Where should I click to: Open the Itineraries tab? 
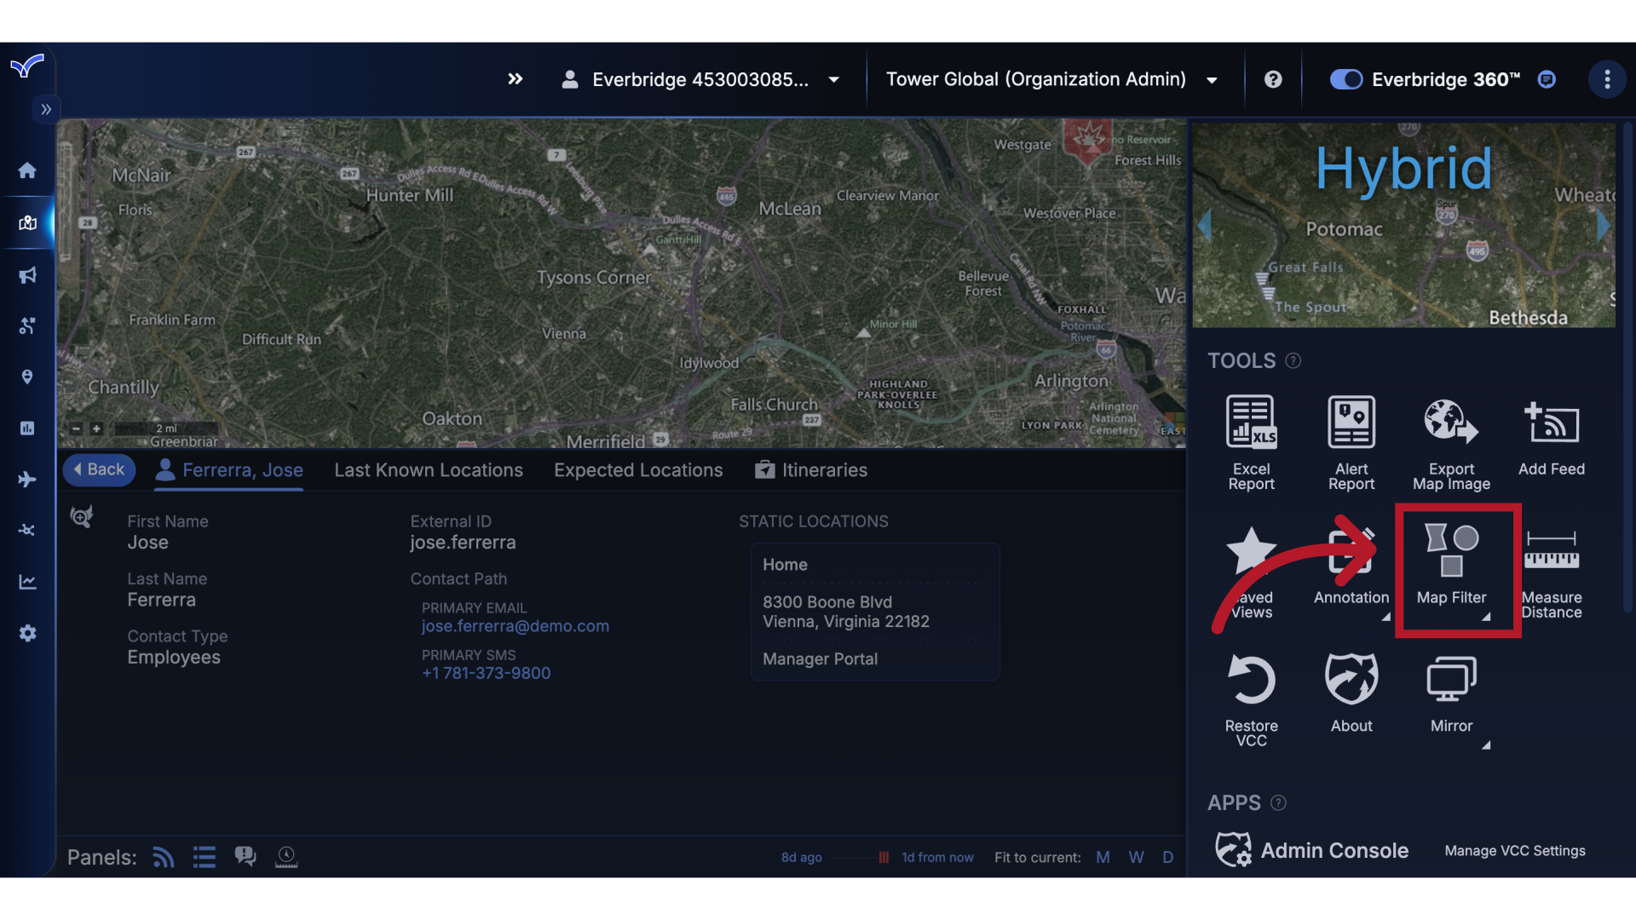823,469
